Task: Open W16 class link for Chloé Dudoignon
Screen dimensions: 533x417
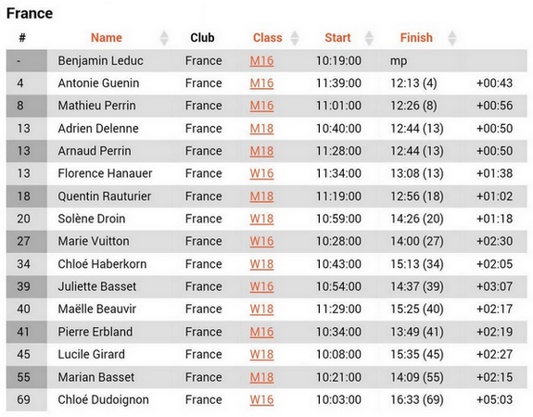Action: pos(261,399)
